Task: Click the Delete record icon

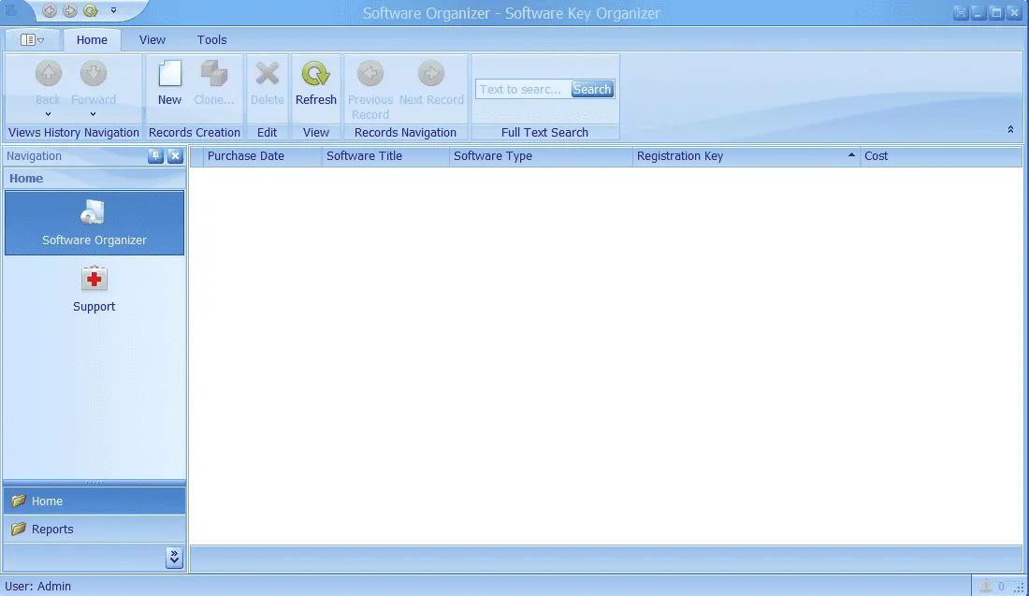Action: pos(268,75)
